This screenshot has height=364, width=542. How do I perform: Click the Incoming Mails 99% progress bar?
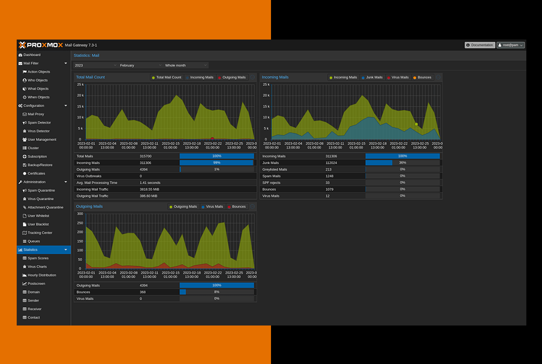[217, 163]
